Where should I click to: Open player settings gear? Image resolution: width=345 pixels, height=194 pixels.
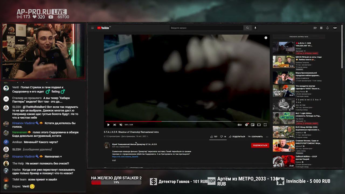tap(246, 125)
